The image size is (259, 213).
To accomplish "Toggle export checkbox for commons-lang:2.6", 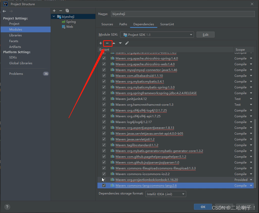I will tap(104, 185).
